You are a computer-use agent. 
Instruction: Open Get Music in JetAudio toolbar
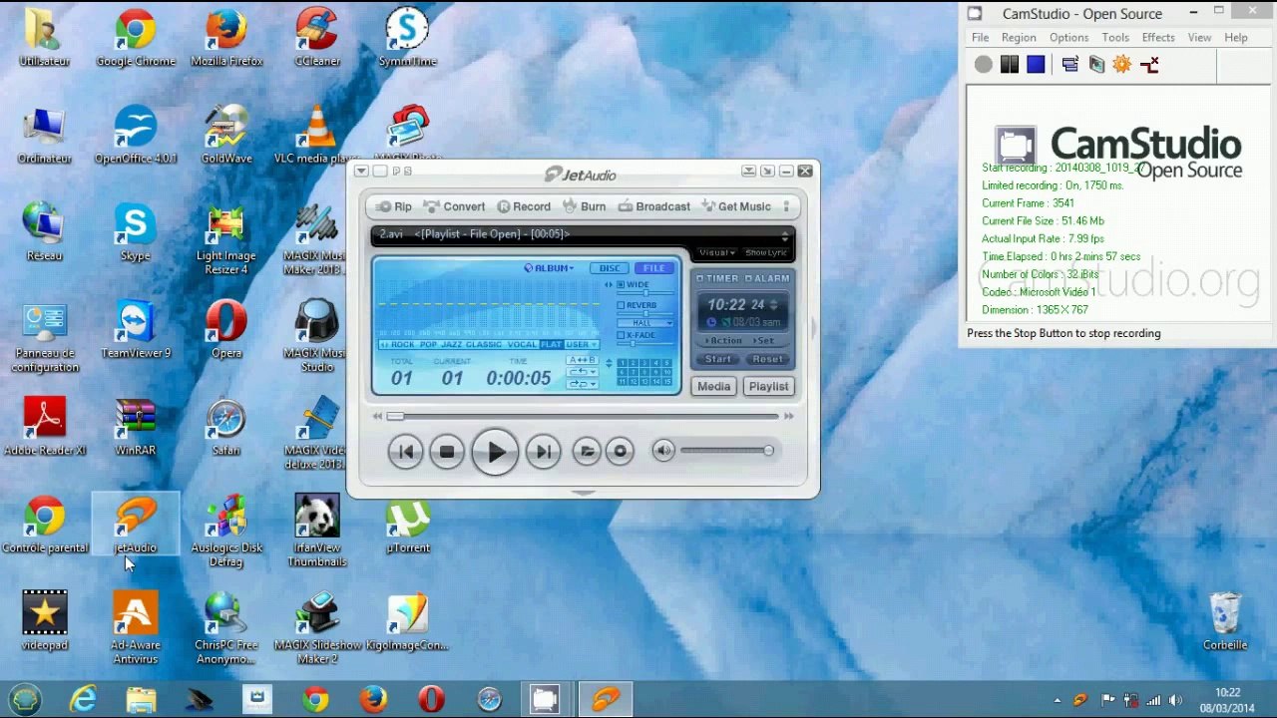pyautogui.click(x=736, y=206)
